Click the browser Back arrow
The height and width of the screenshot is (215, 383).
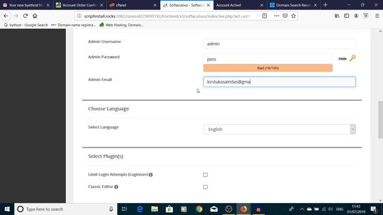coord(6,16)
